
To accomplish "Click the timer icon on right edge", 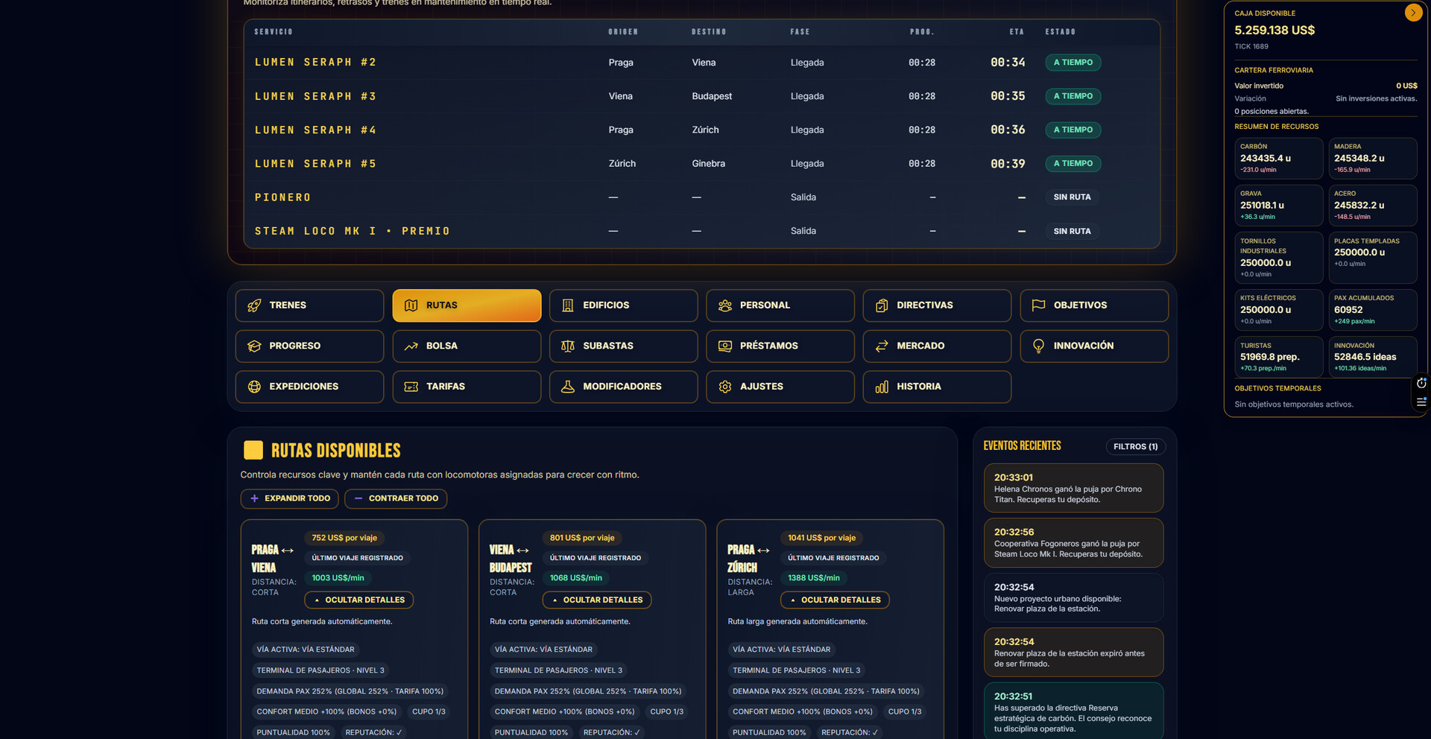I will (x=1421, y=383).
